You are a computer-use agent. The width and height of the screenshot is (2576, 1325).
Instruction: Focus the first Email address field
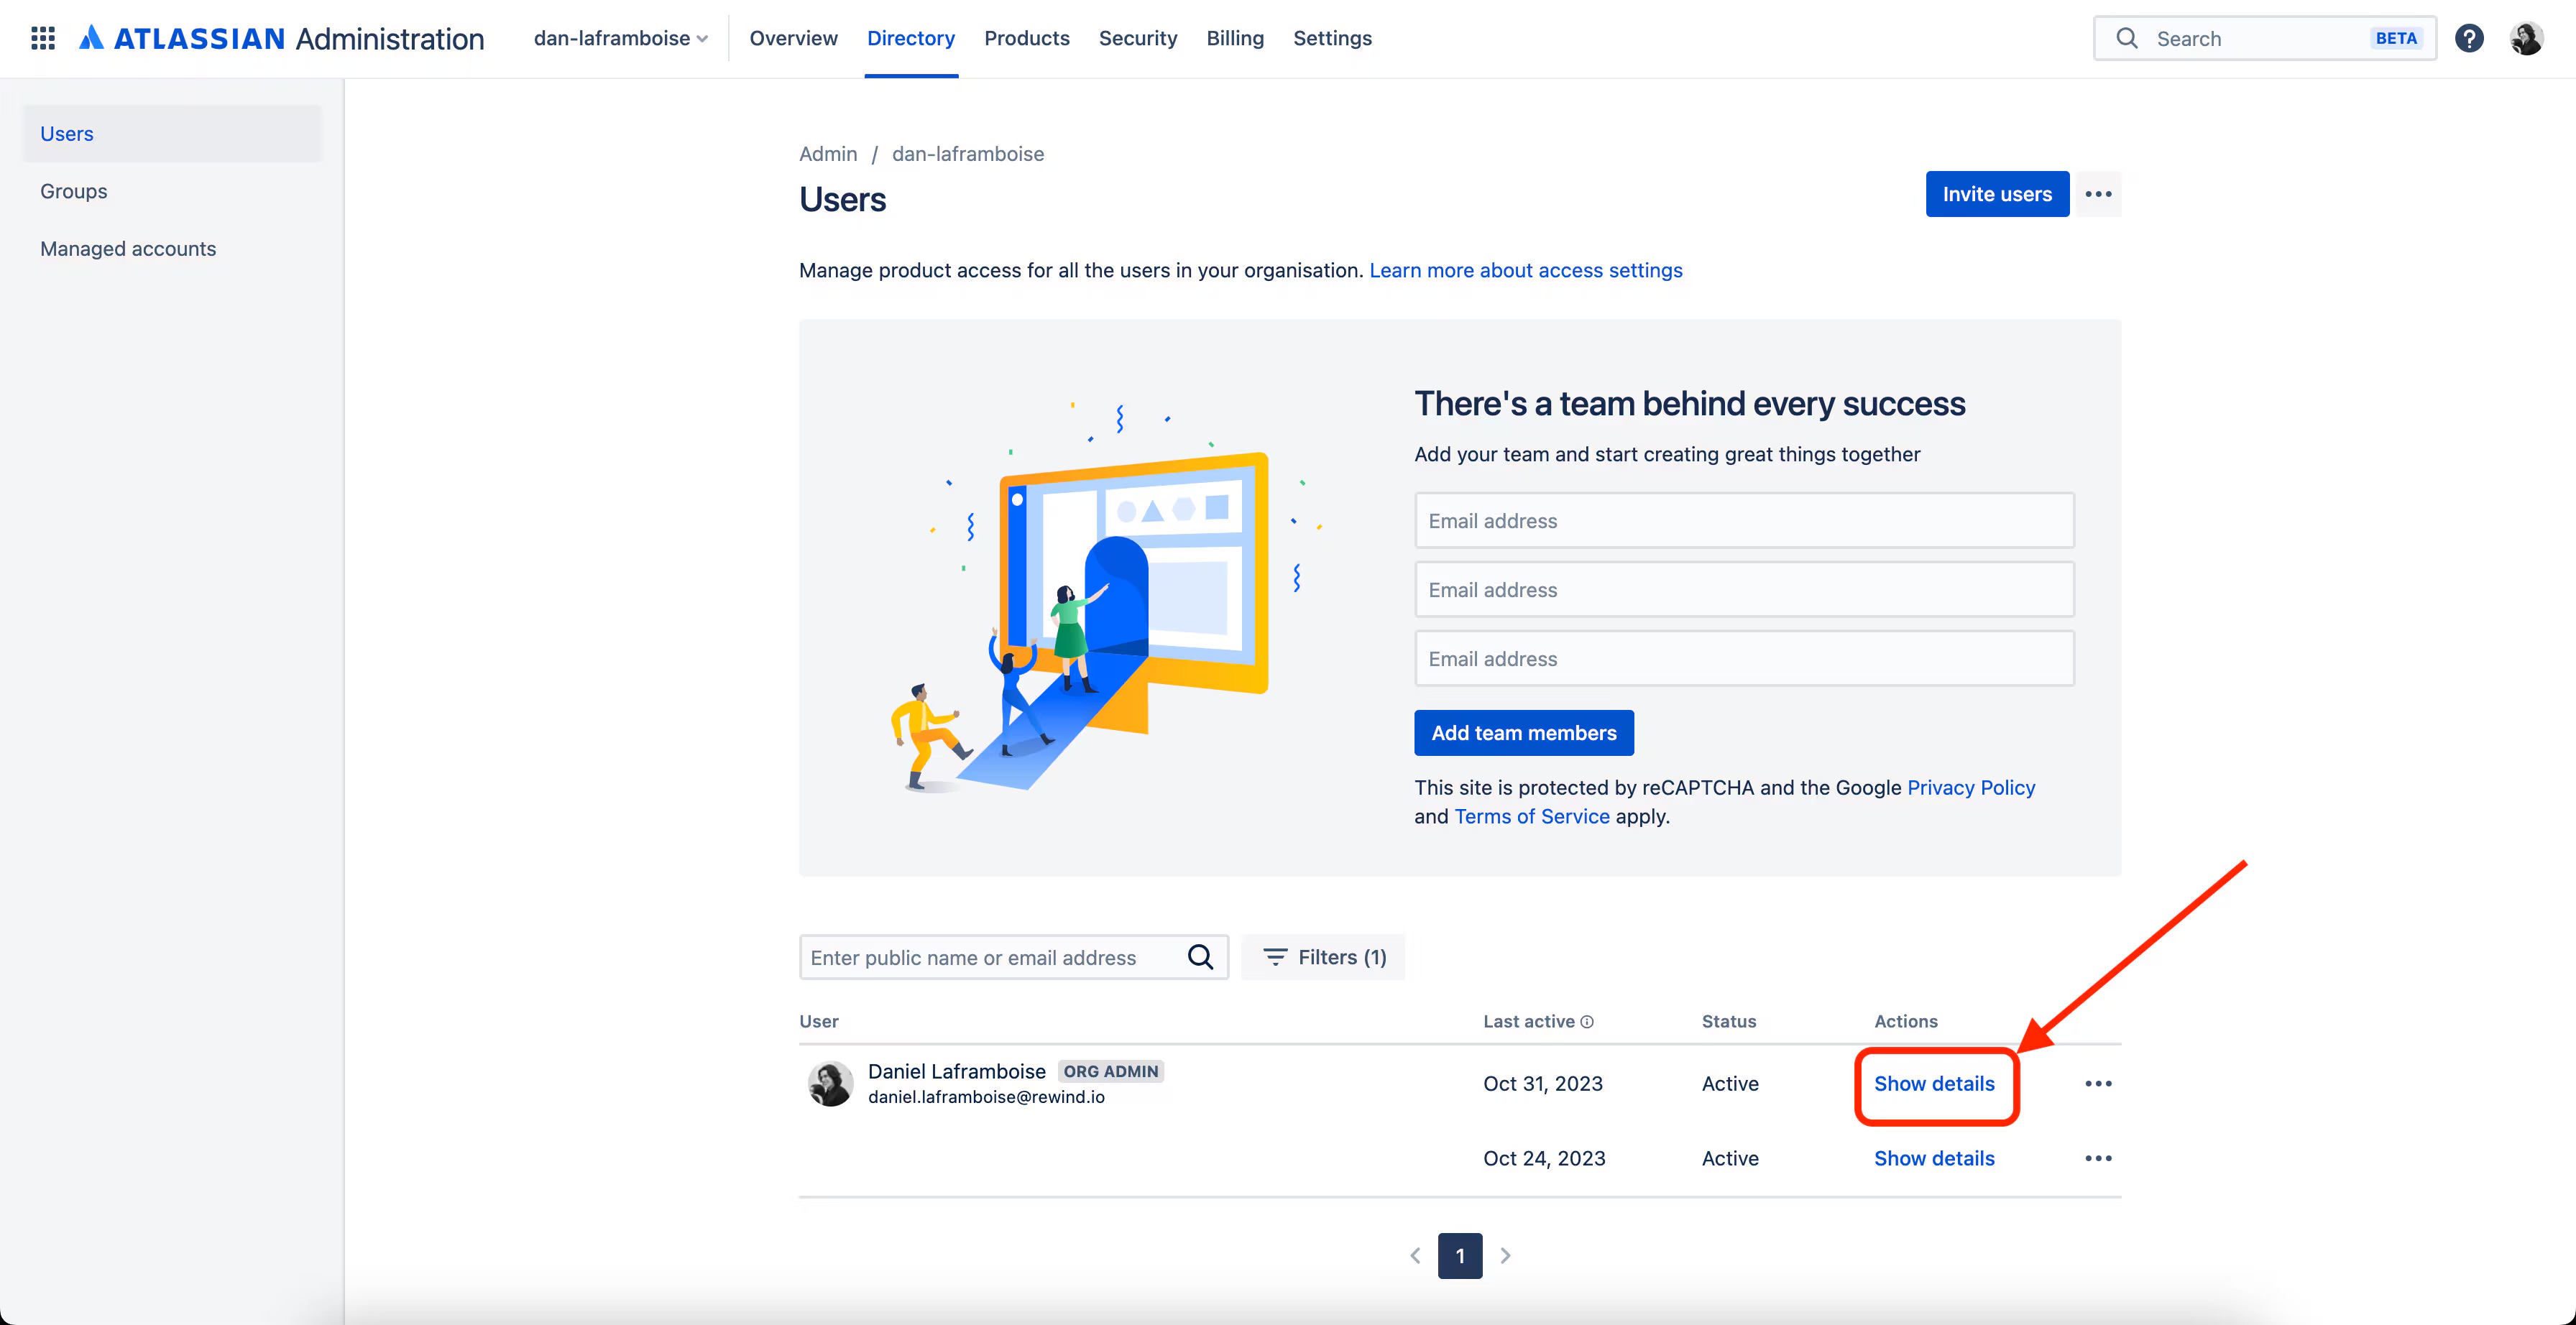(x=1744, y=520)
